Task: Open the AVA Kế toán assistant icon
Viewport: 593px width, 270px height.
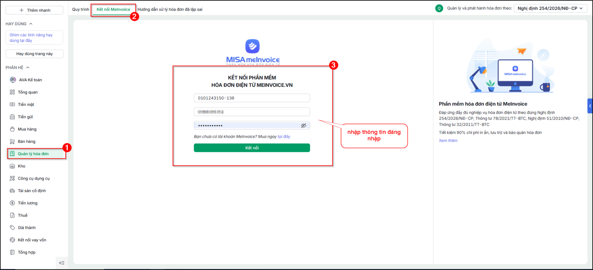Action: 13,80
